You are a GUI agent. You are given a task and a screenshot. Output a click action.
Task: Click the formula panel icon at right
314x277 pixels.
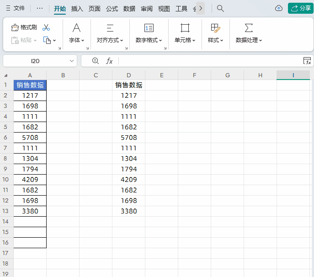307,61
